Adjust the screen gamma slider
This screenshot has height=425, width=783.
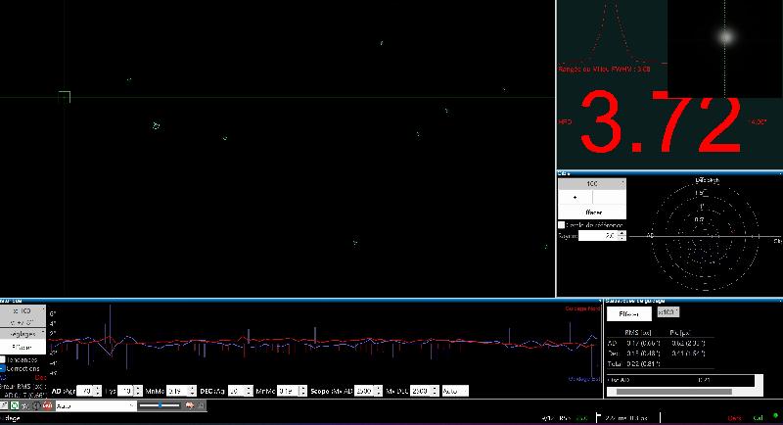[x=161, y=405]
